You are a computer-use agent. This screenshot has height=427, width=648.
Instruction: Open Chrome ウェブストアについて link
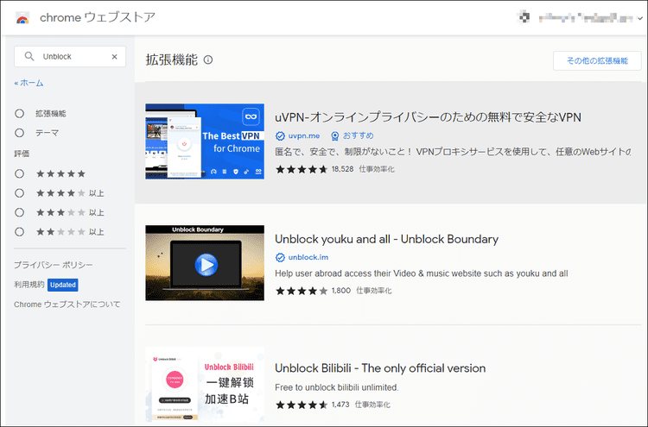click(67, 305)
